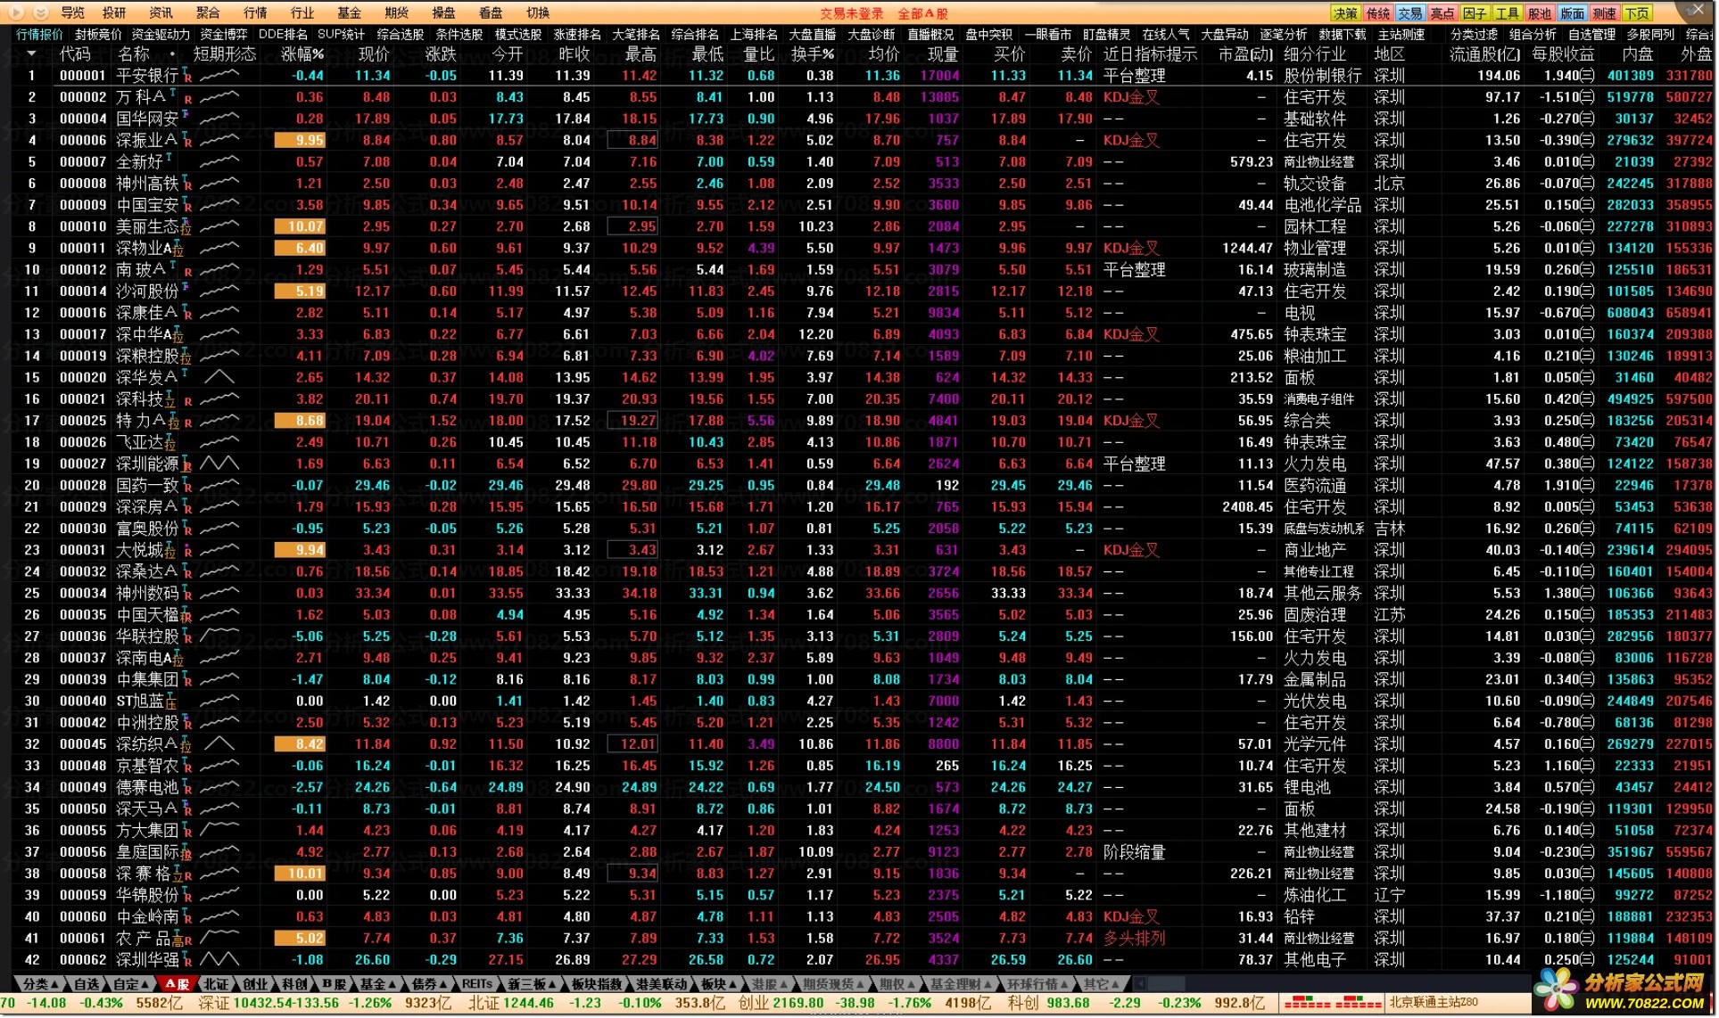The width and height of the screenshot is (1719, 1018).
Task: Click the double-chevron down icon in title bar
Action: [39, 12]
